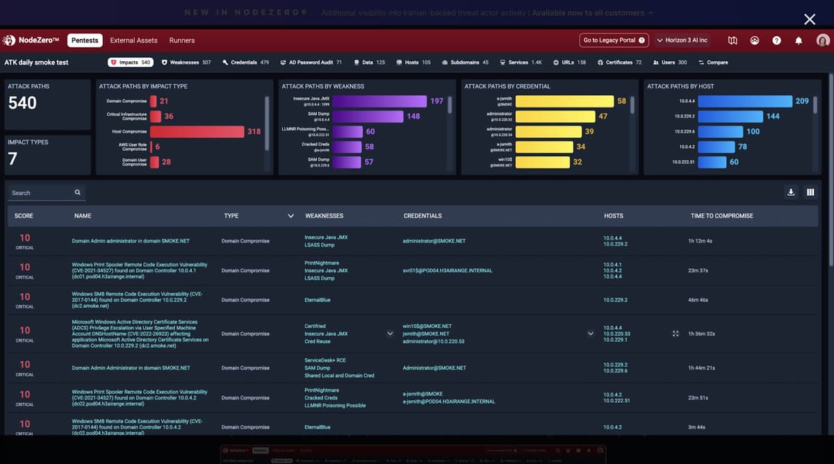Click the database icon beside Data

click(357, 63)
